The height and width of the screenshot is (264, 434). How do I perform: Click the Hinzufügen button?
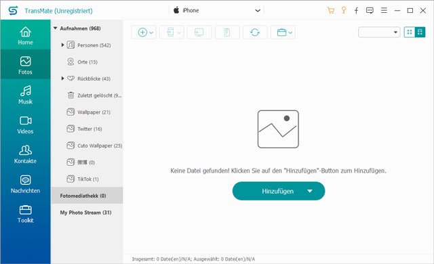(279, 191)
